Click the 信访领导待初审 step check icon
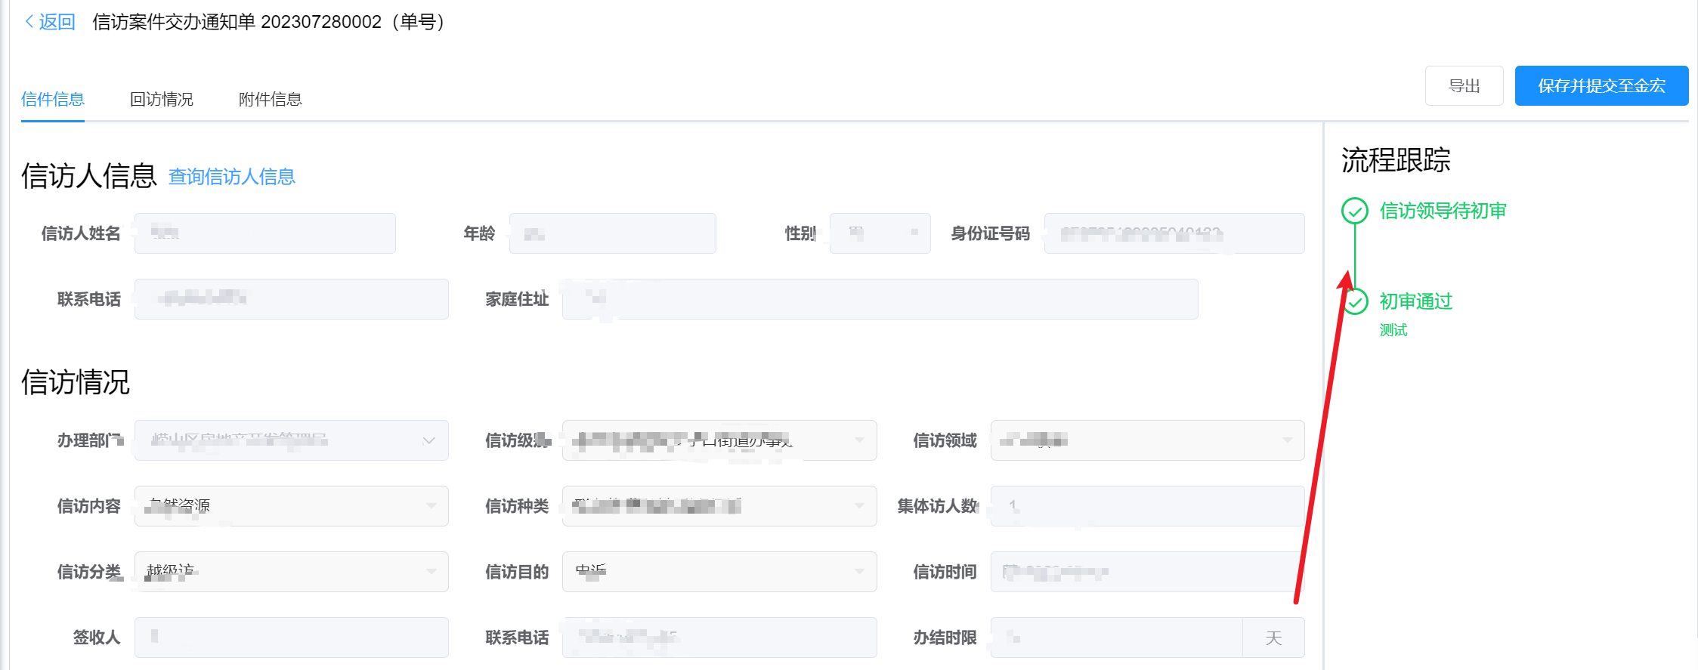The image size is (1698, 670). coord(1354,211)
